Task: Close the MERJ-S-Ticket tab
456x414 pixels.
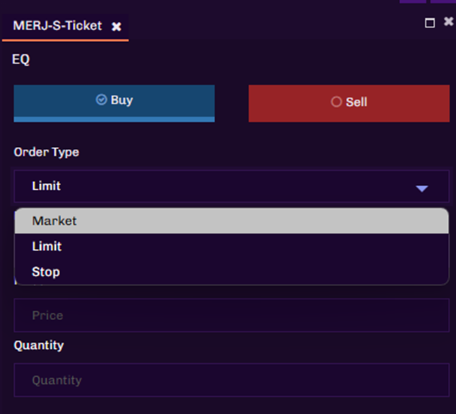Action: [x=116, y=27]
